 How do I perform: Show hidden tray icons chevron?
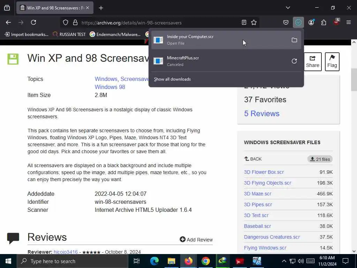(284, 261)
